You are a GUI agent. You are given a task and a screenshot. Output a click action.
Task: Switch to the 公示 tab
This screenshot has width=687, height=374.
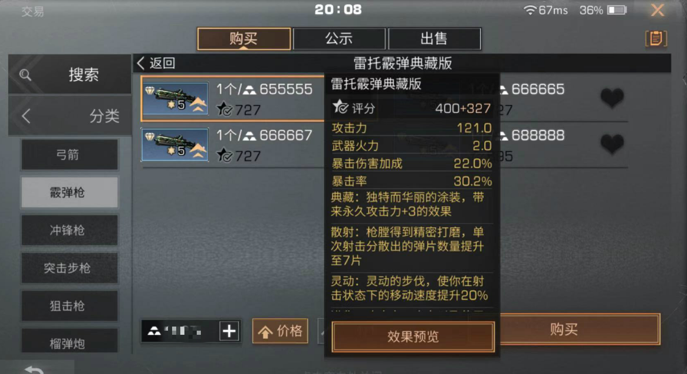click(x=339, y=39)
